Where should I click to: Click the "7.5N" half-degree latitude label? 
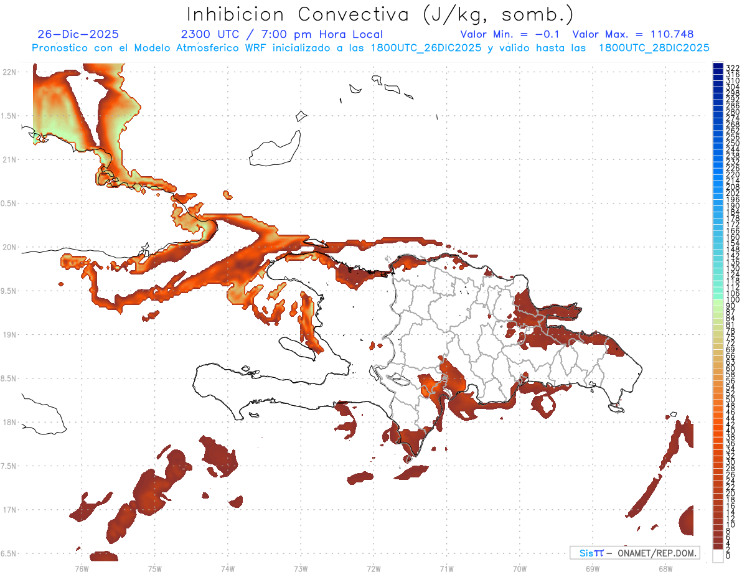click(x=9, y=466)
